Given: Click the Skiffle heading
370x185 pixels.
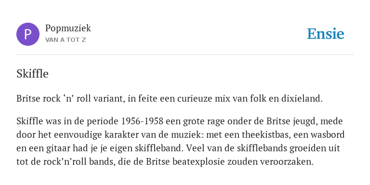Looking at the screenshot, I should [32, 74].
